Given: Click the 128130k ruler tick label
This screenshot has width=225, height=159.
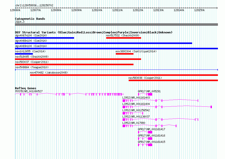Looking at the screenshot, I should 159,10.
